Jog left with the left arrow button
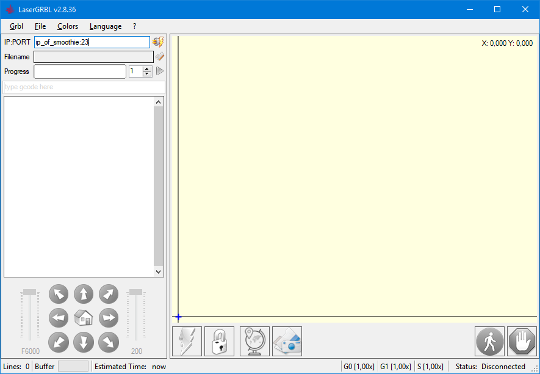The width and height of the screenshot is (540, 374). (x=59, y=318)
